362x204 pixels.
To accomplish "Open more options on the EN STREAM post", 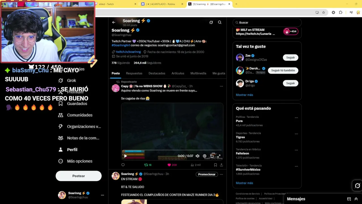I will tap(221, 174).
